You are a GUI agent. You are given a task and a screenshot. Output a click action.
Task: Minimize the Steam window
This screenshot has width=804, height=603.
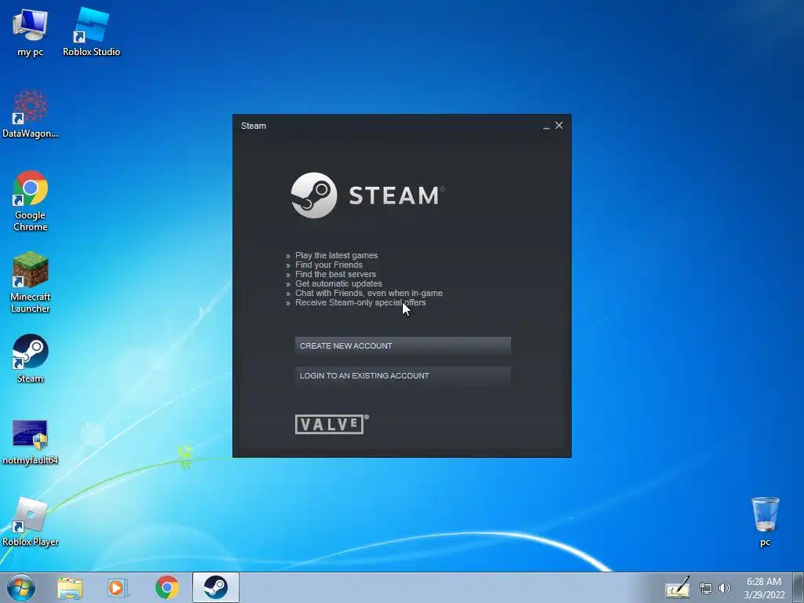[546, 126]
